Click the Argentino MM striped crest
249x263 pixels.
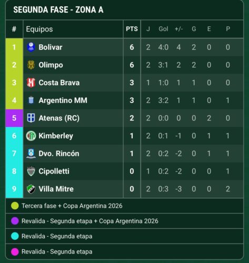[x=31, y=100]
